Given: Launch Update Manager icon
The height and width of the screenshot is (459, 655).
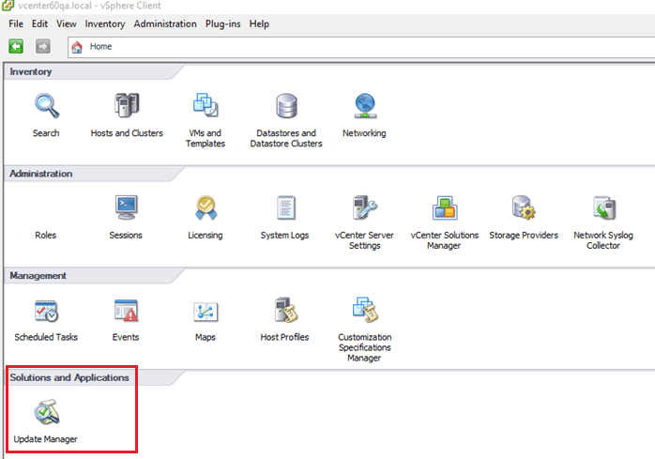Looking at the screenshot, I should click(46, 412).
